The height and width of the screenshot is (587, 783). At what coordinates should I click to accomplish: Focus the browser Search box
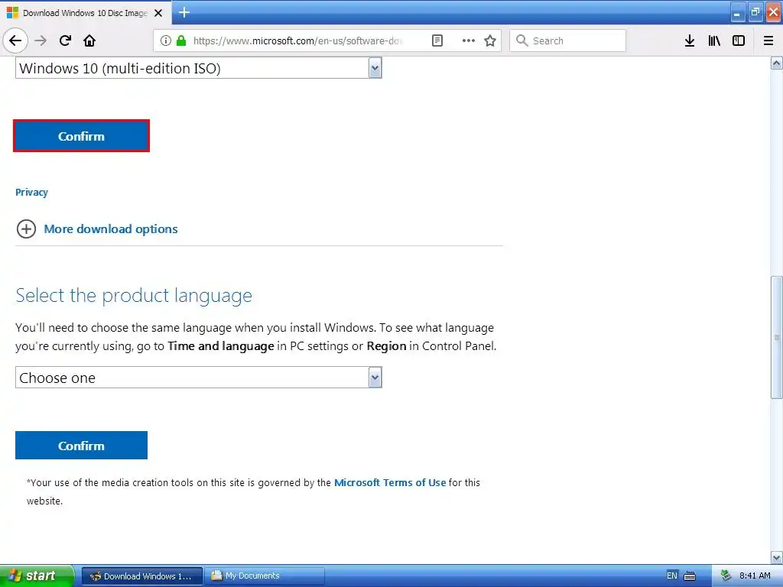click(568, 41)
